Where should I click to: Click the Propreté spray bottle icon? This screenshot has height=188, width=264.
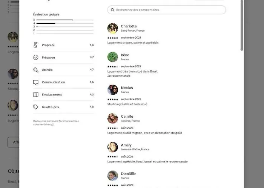click(36, 45)
